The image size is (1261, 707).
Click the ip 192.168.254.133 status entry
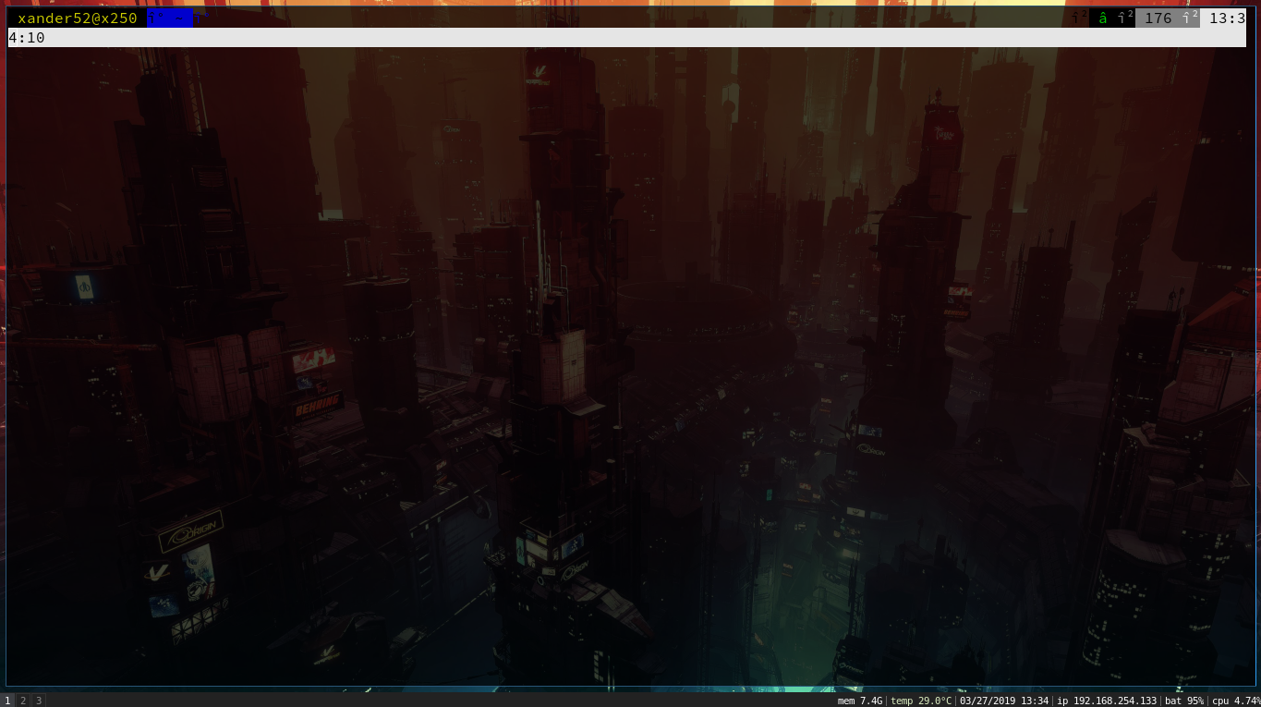(1107, 701)
